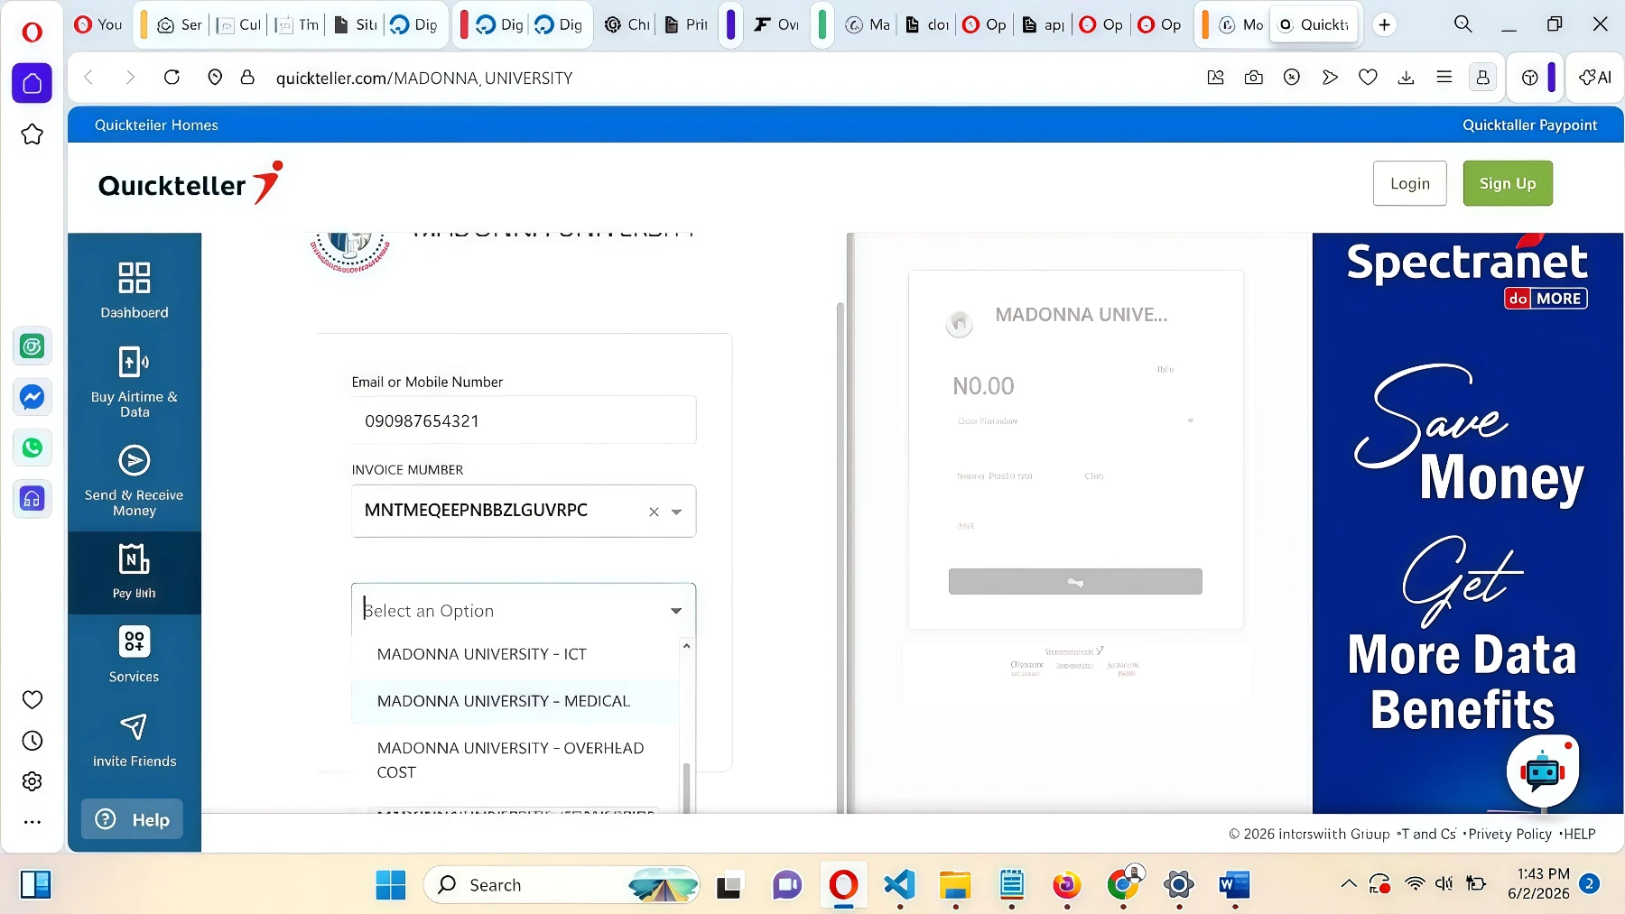Switch to the Ma tab

(868, 24)
